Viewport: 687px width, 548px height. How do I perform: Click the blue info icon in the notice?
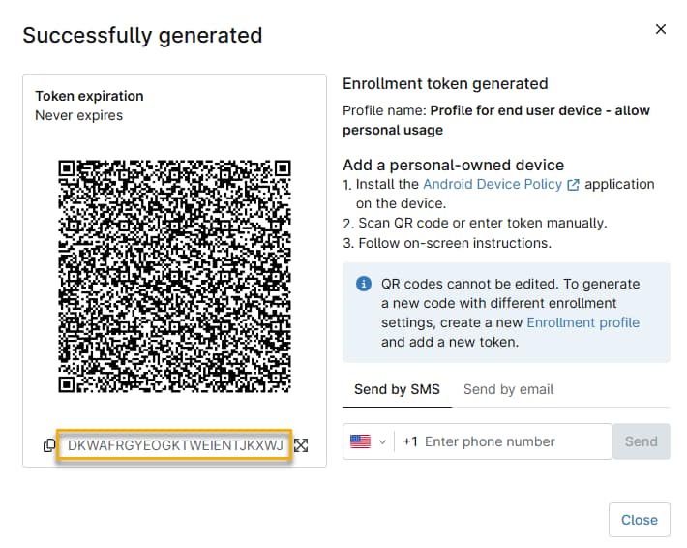[364, 284]
